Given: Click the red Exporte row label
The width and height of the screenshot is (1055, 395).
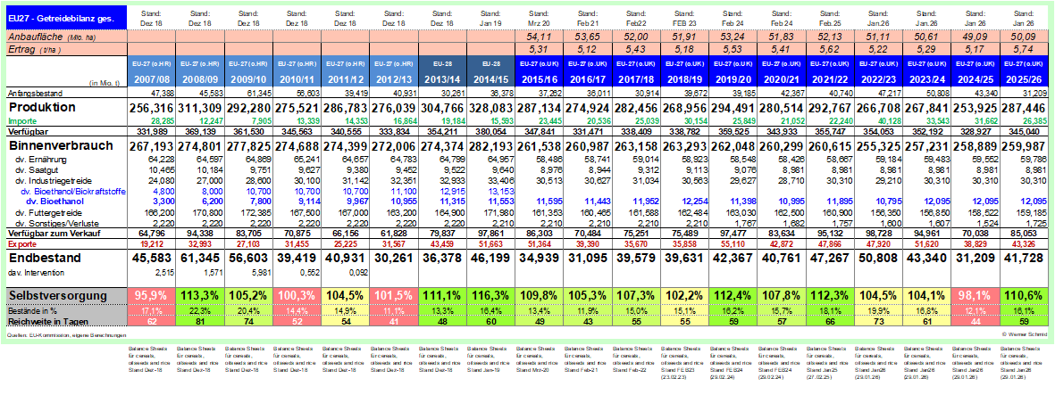Looking at the screenshot, I should (24, 243).
